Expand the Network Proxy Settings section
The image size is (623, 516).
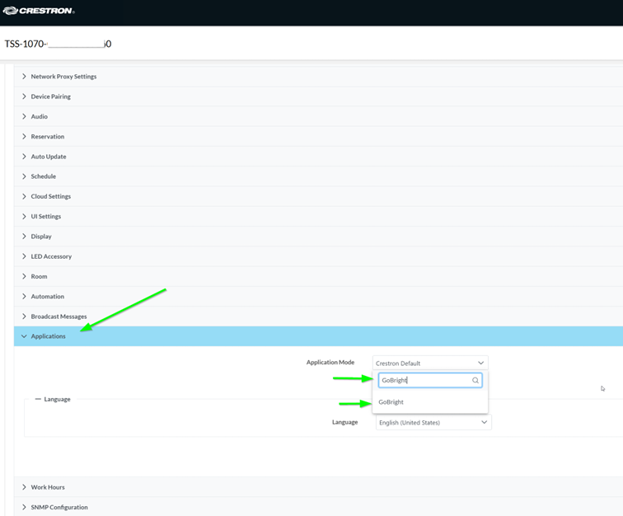point(63,77)
